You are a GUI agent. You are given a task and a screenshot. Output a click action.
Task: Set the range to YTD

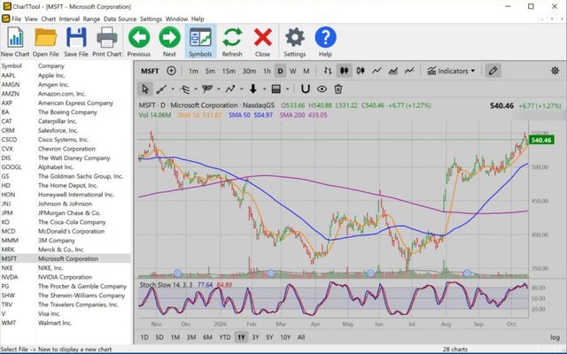click(224, 337)
